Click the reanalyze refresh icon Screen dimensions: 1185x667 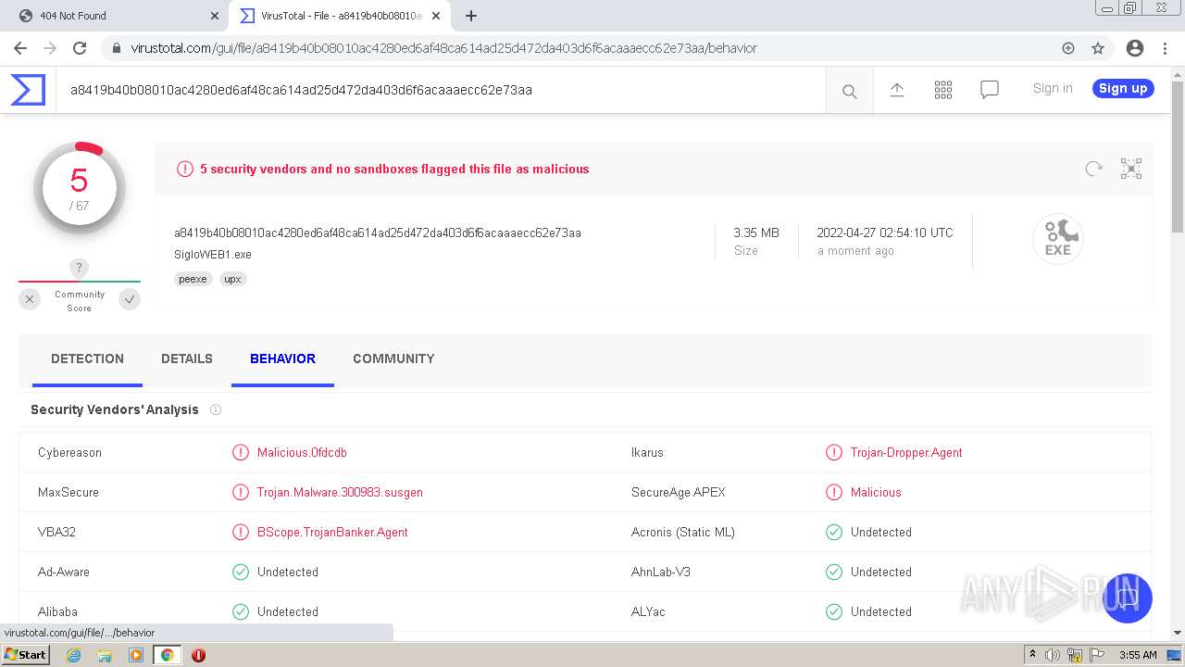point(1094,169)
